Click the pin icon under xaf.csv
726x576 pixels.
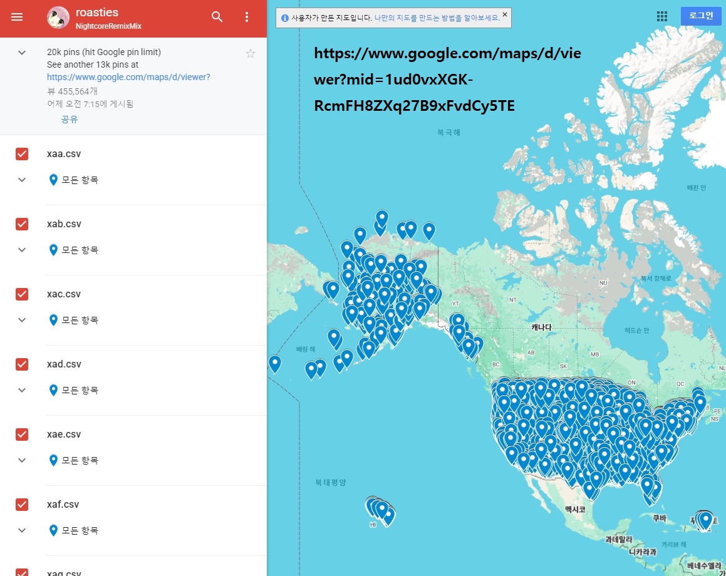(53, 531)
